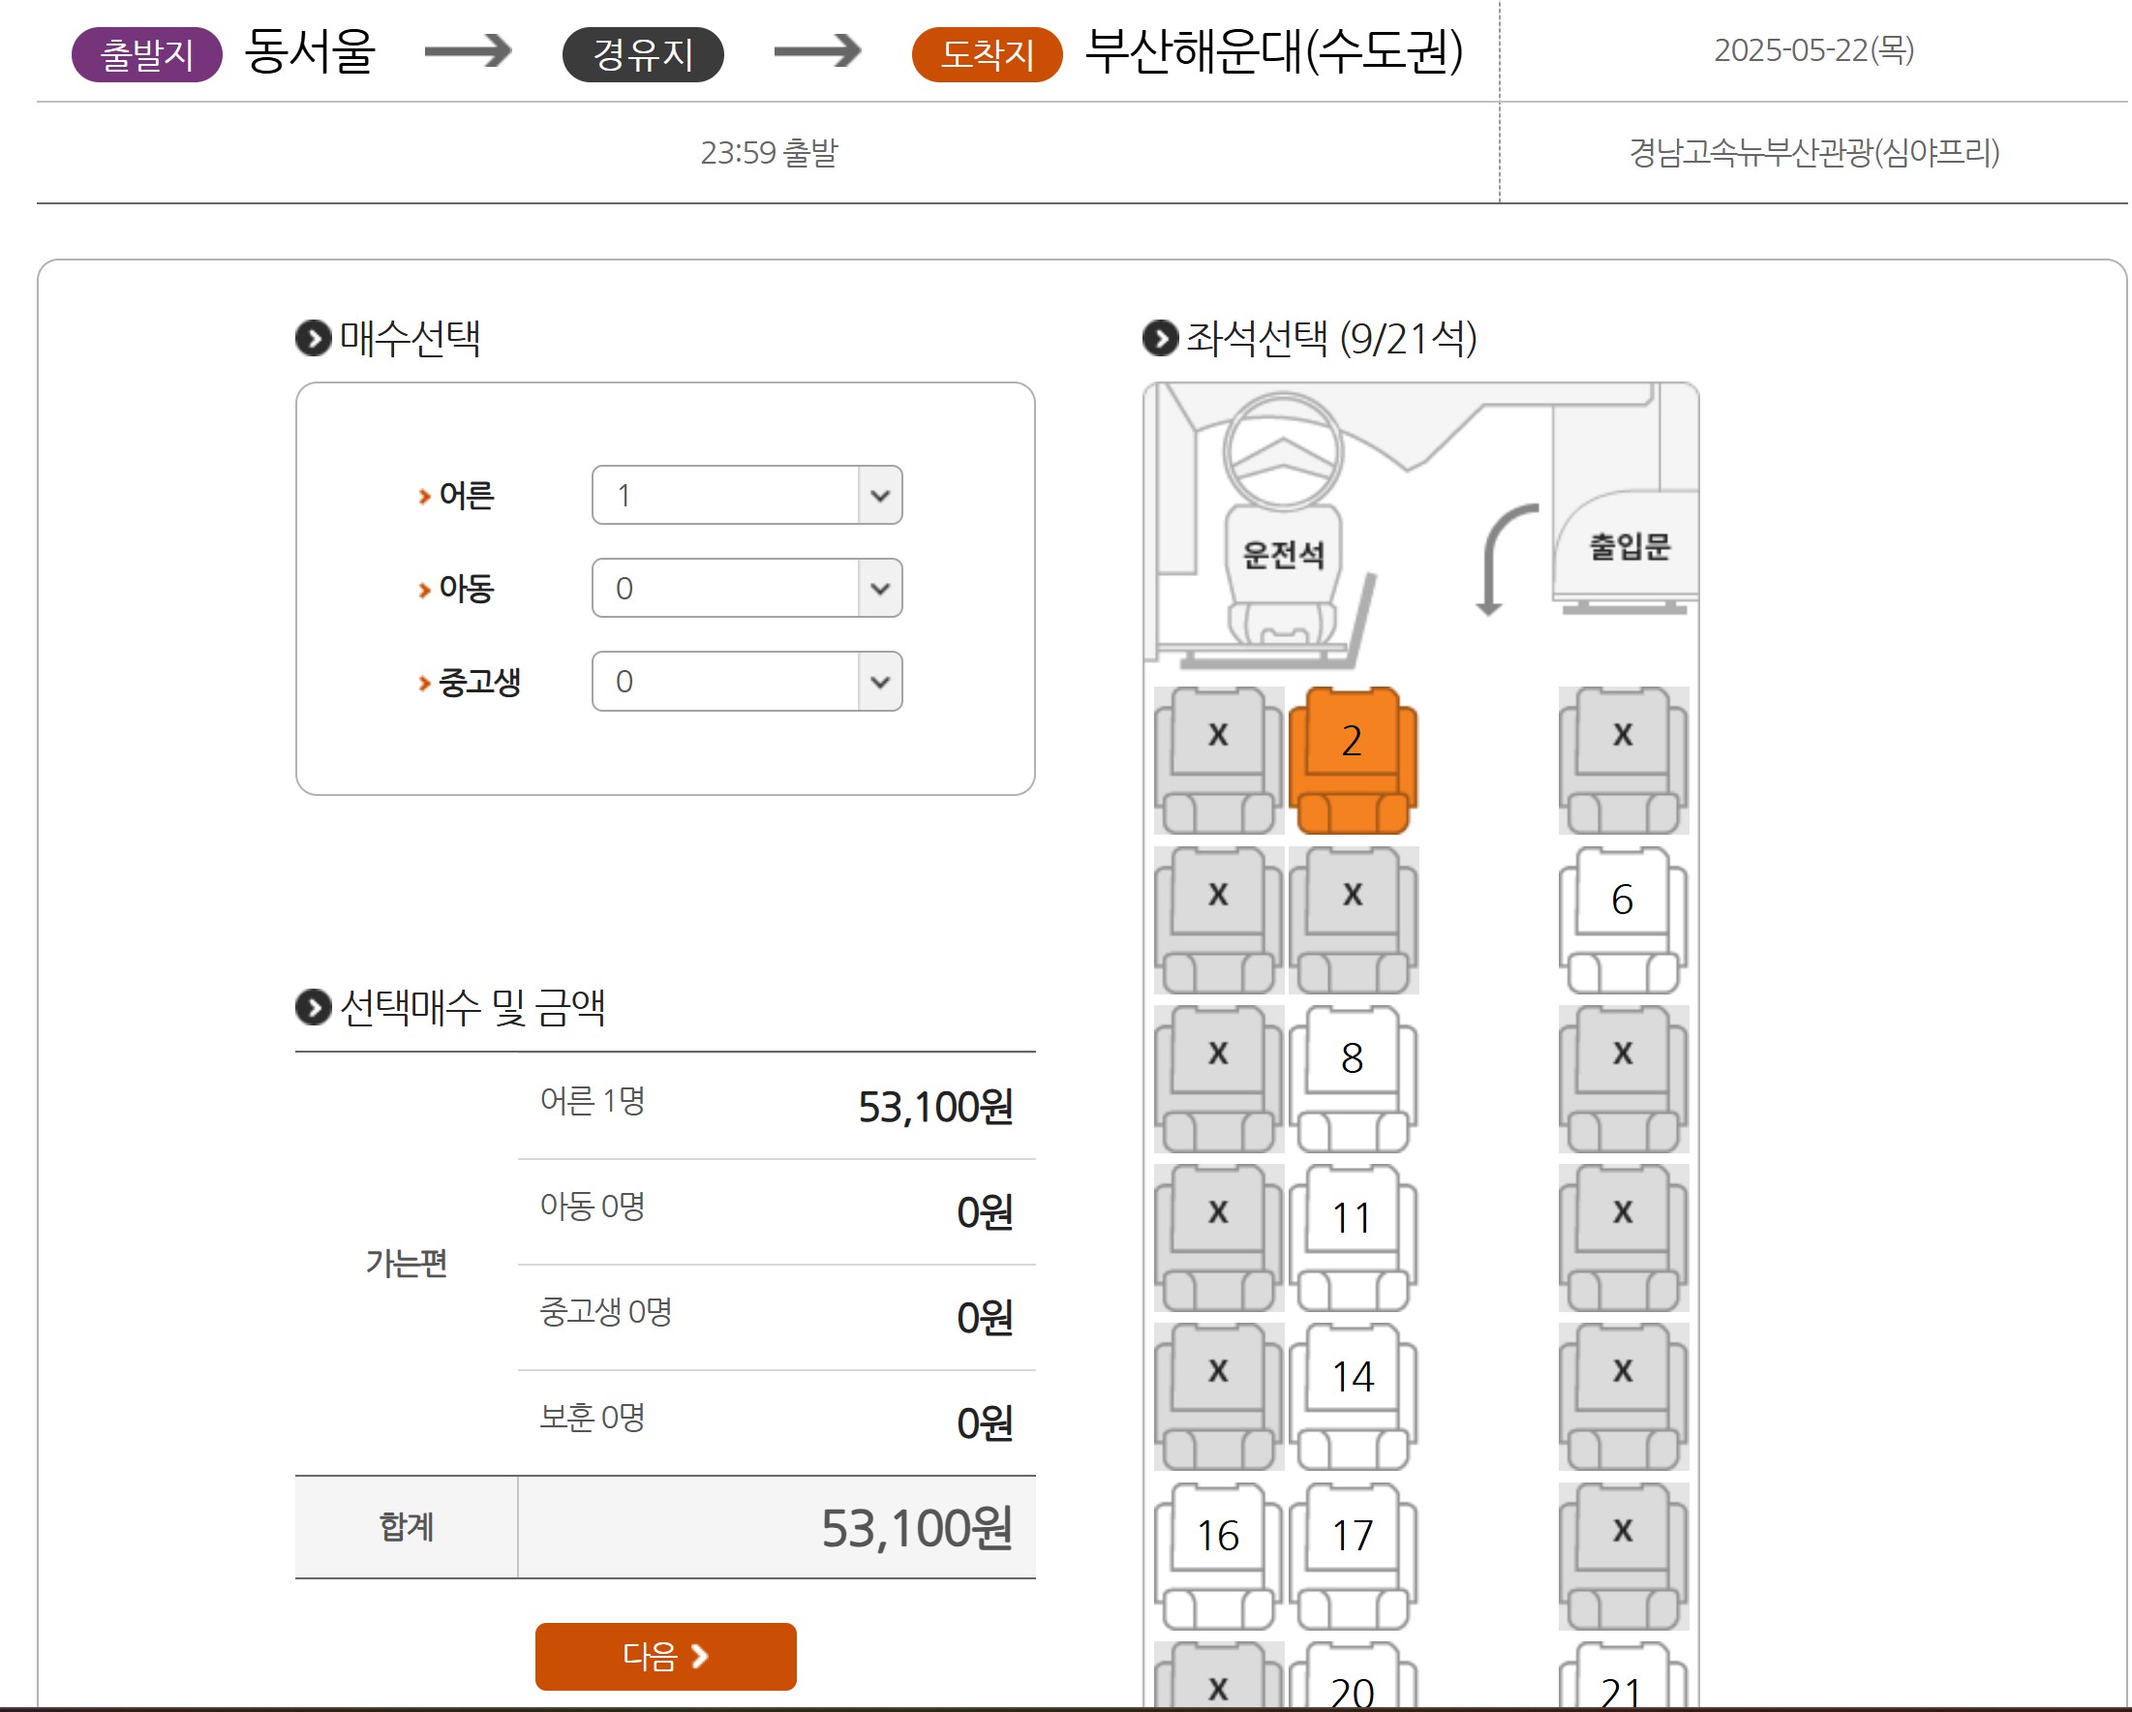The height and width of the screenshot is (1712, 2132).
Task: Click the orange 다음 button
Action: (666, 1657)
